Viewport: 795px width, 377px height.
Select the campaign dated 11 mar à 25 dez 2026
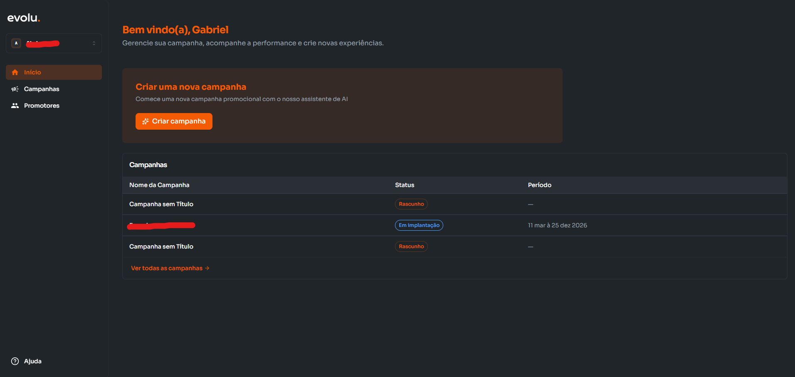coord(557,225)
